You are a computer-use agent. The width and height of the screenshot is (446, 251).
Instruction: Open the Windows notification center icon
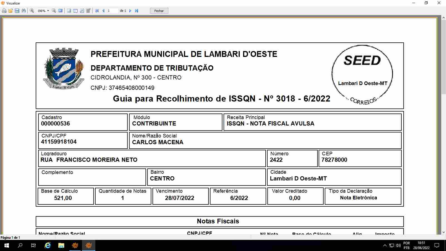pos(437,246)
